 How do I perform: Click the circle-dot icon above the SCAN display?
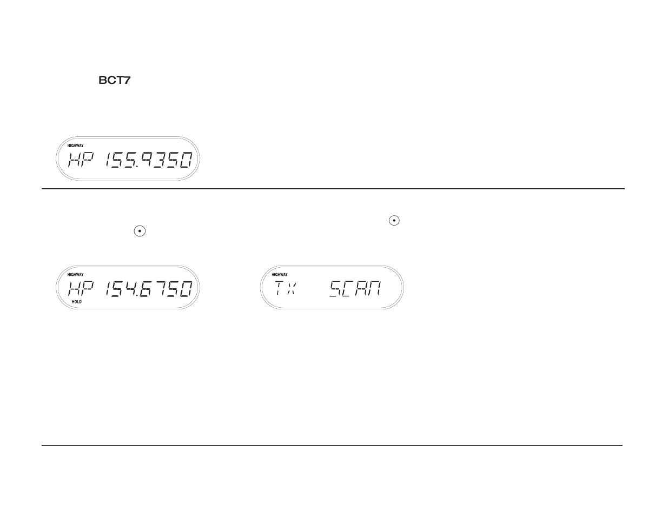[394, 220]
